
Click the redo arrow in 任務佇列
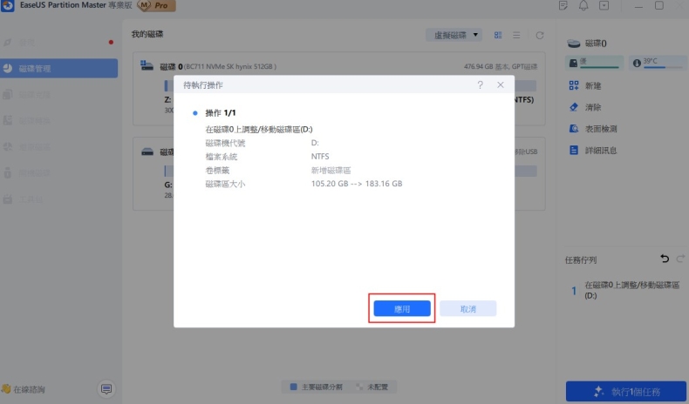click(680, 259)
